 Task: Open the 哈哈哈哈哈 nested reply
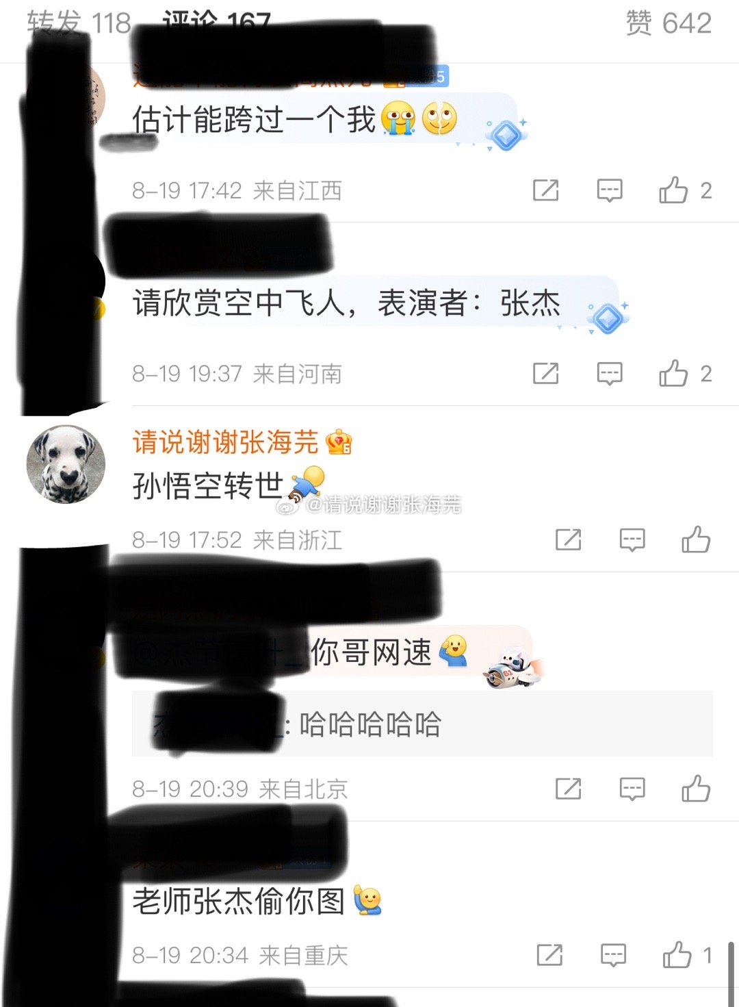click(422, 724)
